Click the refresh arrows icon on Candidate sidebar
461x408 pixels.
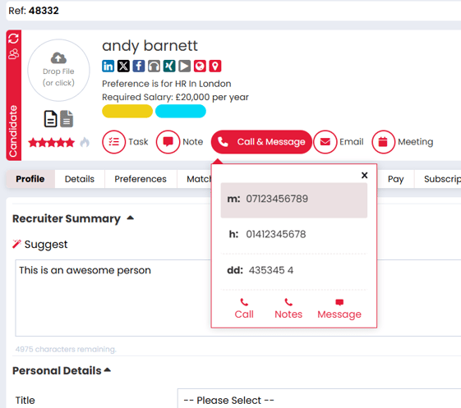coord(13,39)
